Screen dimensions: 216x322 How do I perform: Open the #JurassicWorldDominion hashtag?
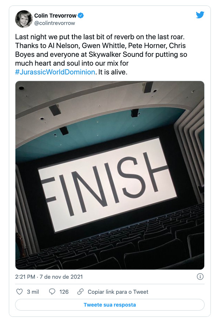point(55,72)
